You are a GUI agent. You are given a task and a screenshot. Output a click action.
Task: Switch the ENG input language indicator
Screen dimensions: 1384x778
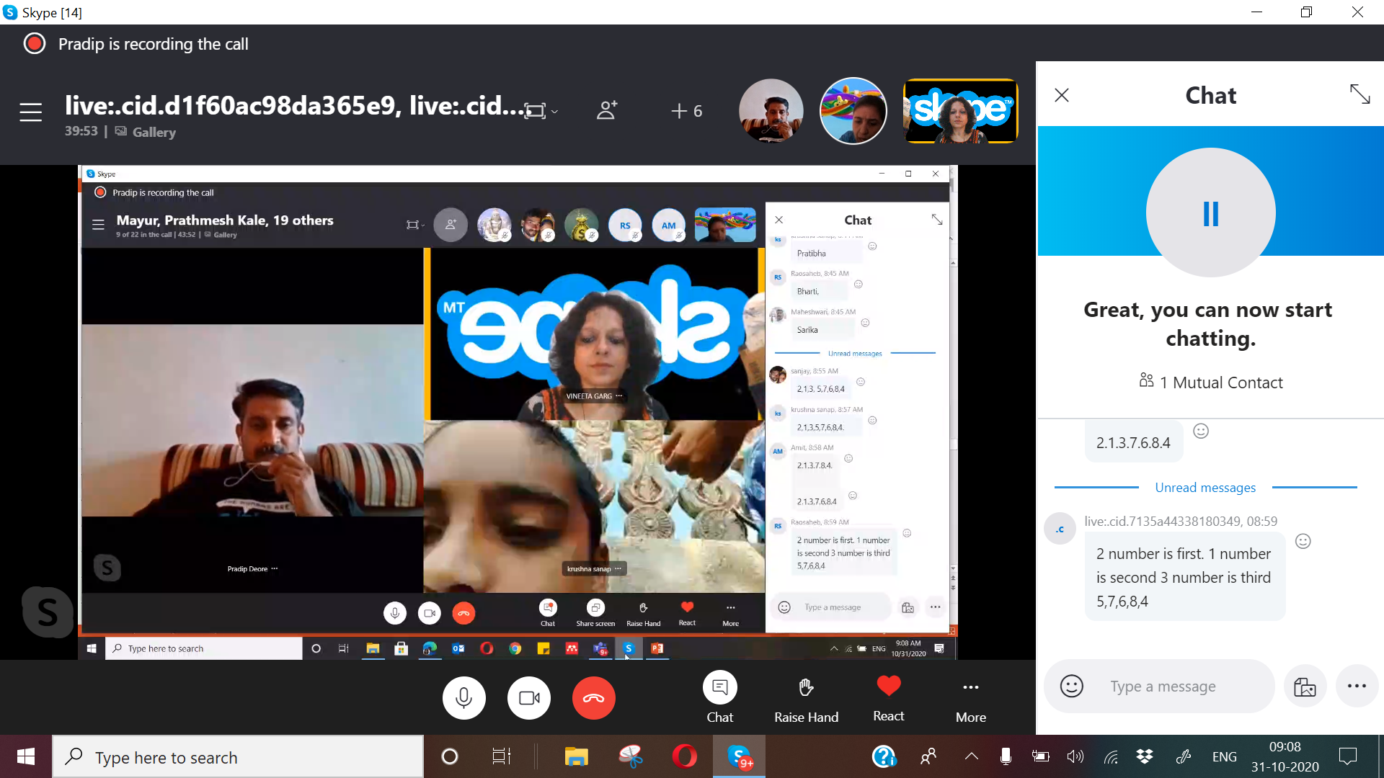tap(1224, 756)
